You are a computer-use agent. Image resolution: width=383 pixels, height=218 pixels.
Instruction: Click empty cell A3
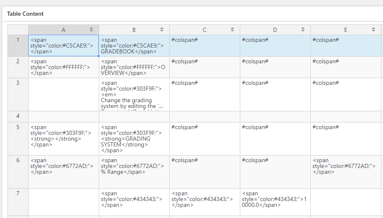[x=63, y=94]
